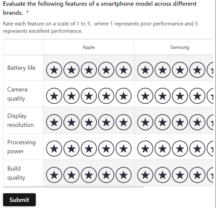Click the Apple column header

89,47
